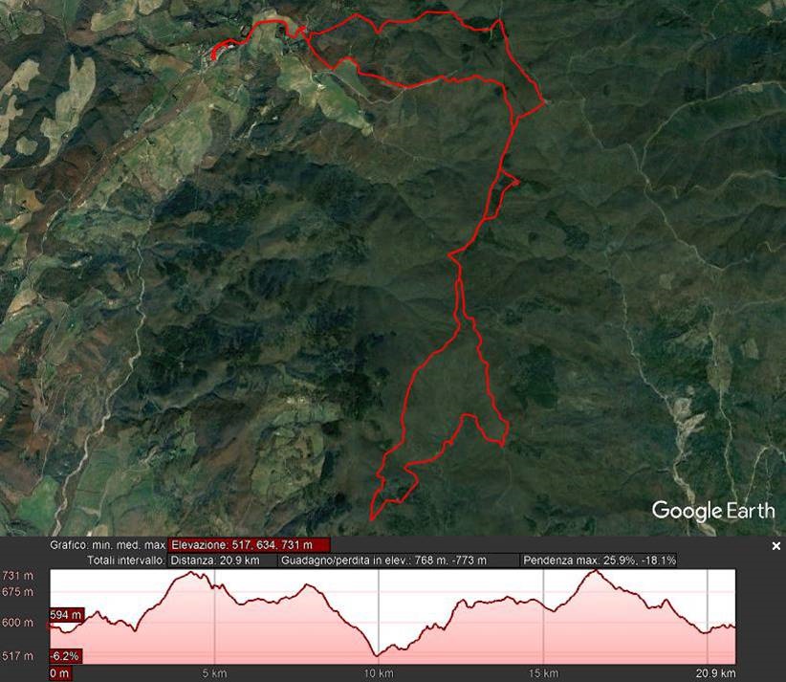Click the Google Earth logo watermark
786x682 pixels.
[x=713, y=511]
